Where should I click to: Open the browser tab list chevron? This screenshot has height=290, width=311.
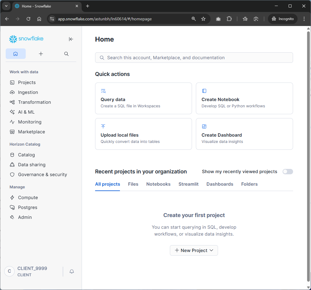7,6
